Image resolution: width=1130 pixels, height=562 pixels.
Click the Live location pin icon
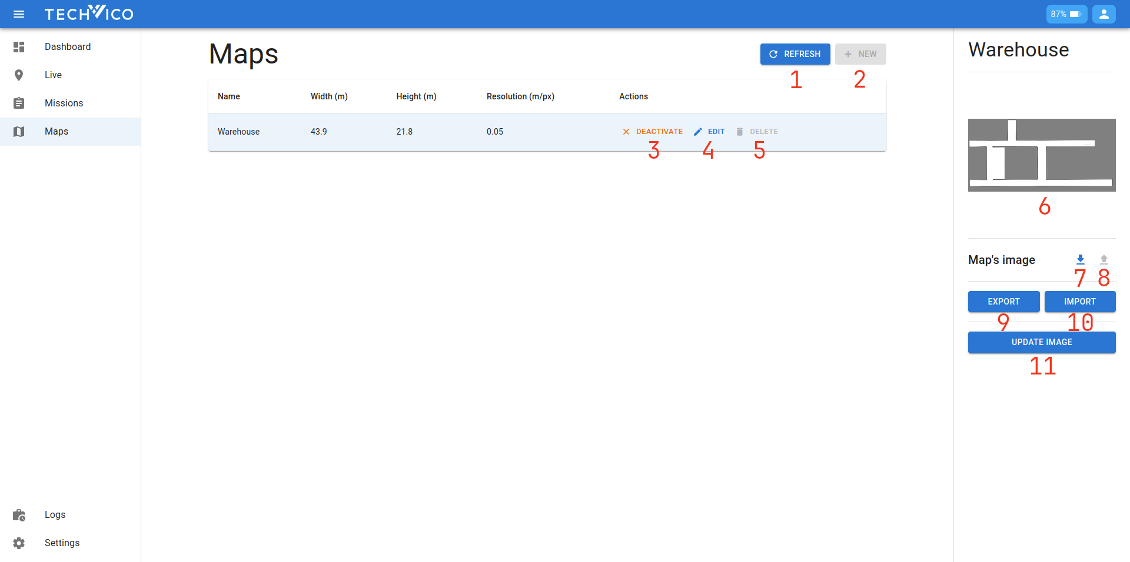pyautogui.click(x=19, y=75)
